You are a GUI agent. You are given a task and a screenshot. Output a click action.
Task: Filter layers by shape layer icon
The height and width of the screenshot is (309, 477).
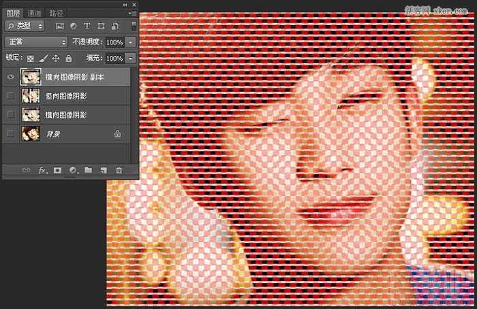[101, 26]
